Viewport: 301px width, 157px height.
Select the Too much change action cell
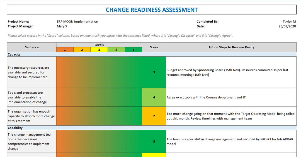(231, 116)
